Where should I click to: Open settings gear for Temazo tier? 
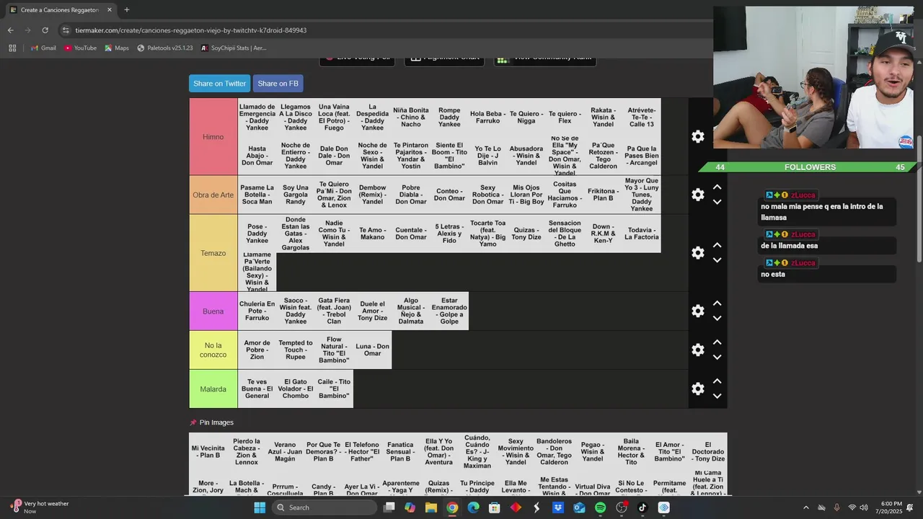click(x=697, y=253)
